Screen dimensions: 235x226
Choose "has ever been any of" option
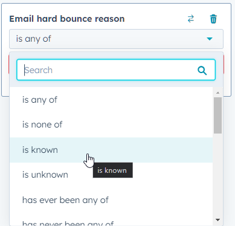pyautogui.click(x=111, y=200)
